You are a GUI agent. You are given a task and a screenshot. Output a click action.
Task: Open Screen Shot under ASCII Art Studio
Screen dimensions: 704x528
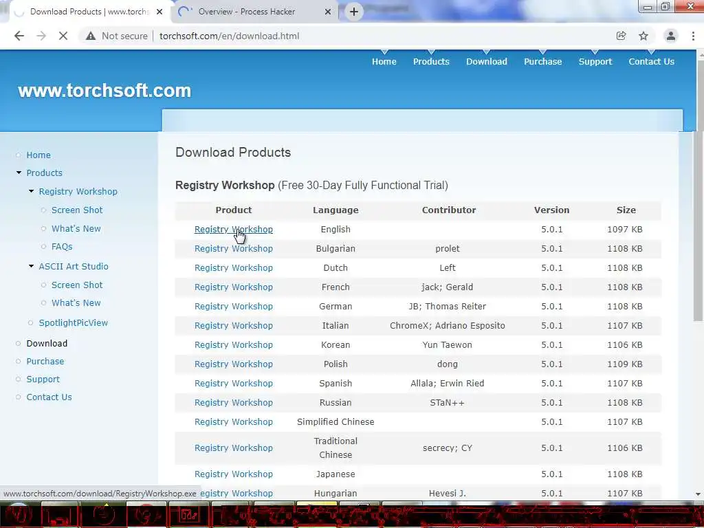point(77,285)
